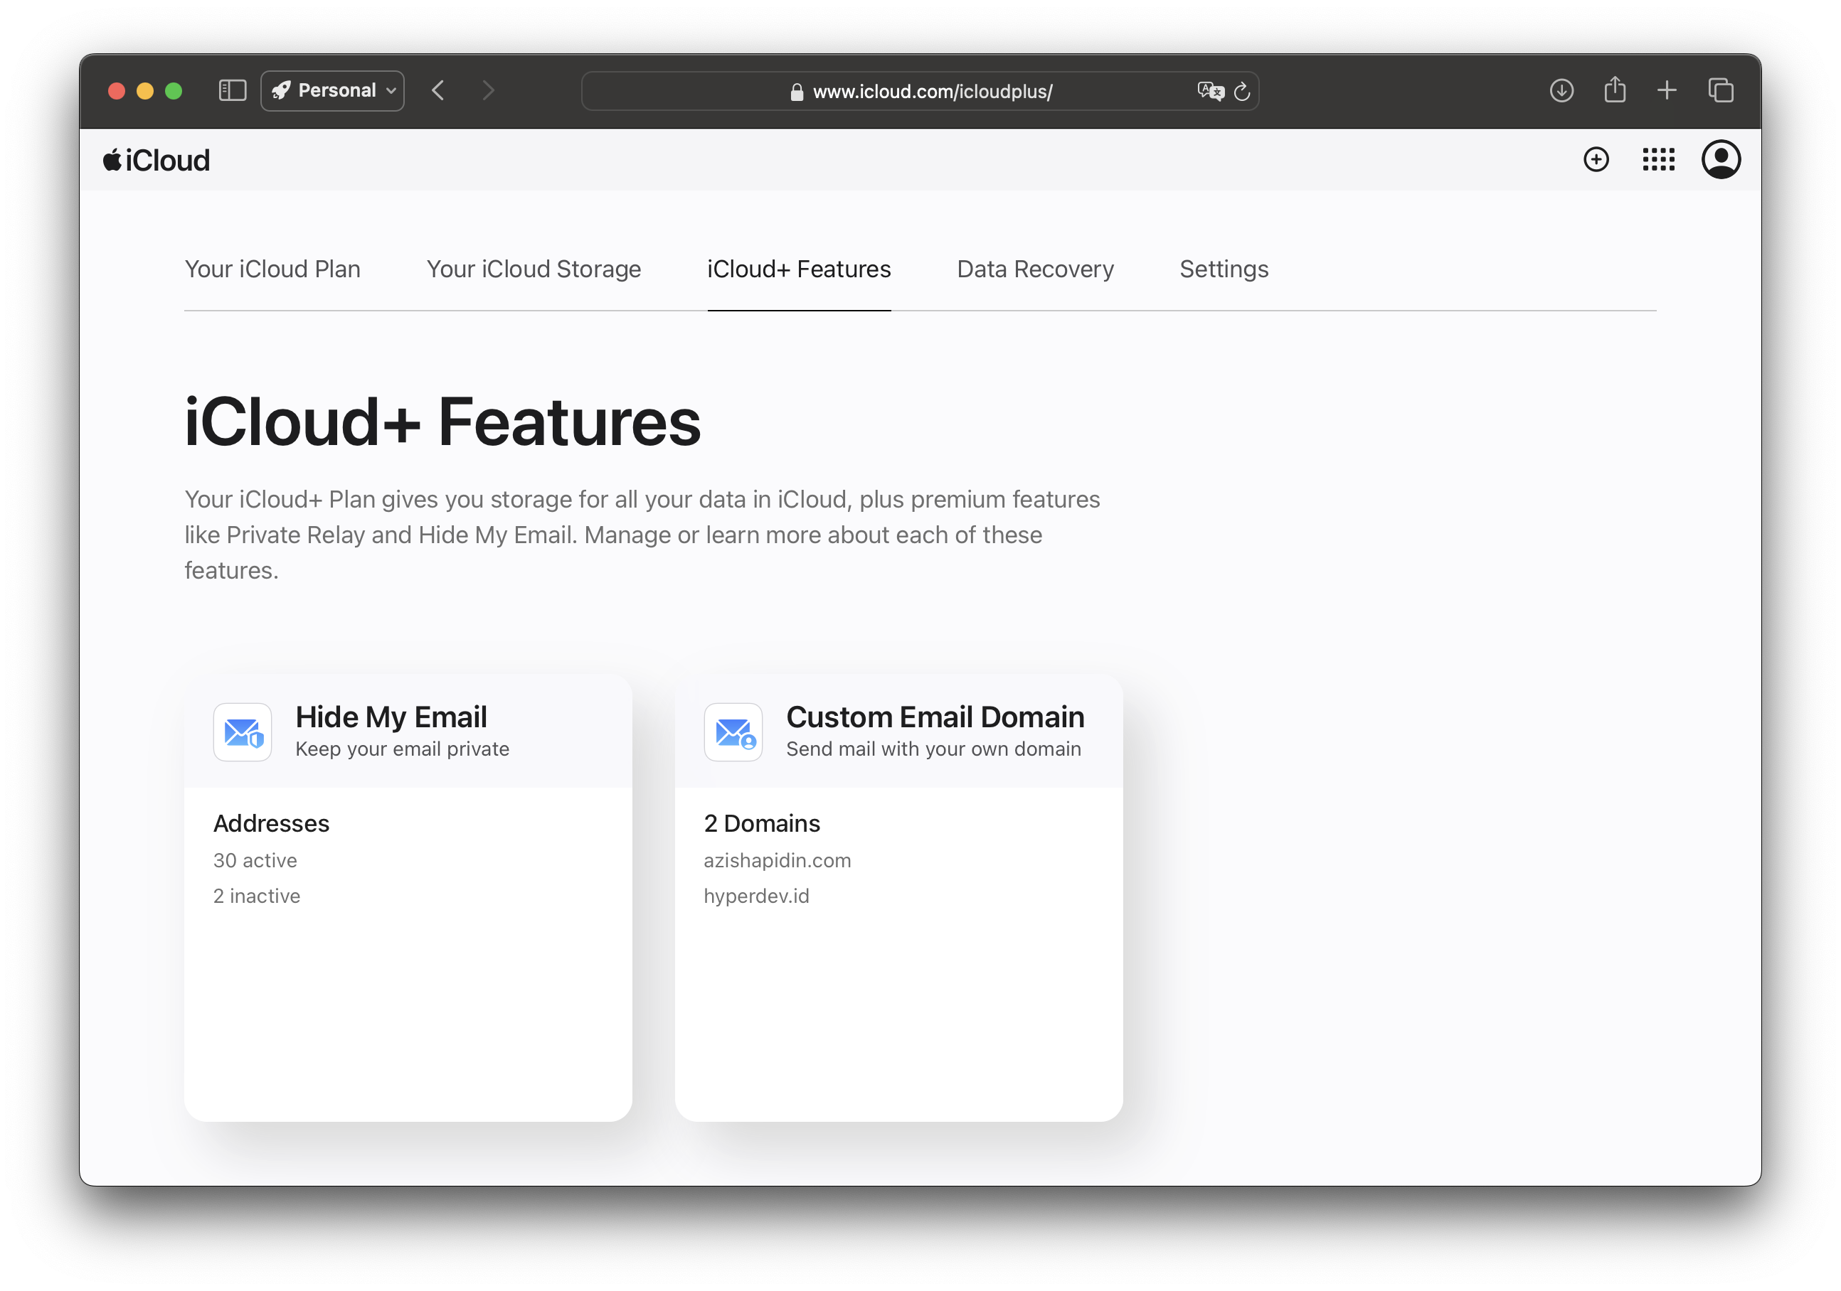Image resolution: width=1841 pixels, height=1291 pixels.
Task: Open the Share menu icon
Action: click(1615, 90)
